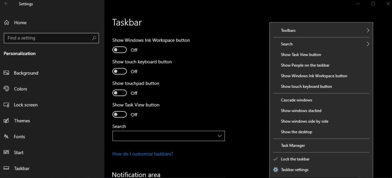Screen dimensions: 392x178
Task: Open Fonts using its sidebar icon
Action: click(6, 136)
